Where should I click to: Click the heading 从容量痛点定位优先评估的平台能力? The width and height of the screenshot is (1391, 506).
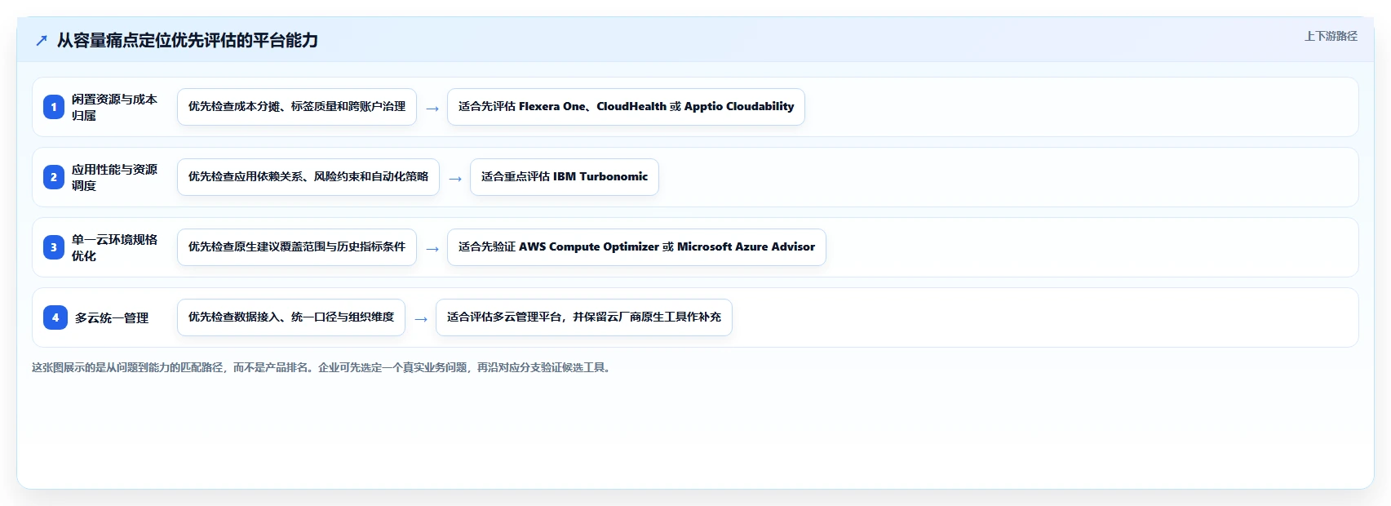point(188,40)
